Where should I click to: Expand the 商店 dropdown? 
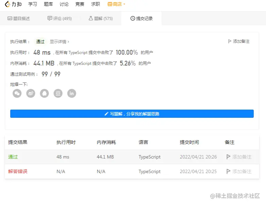pyautogui.click(x=116, y=4)
